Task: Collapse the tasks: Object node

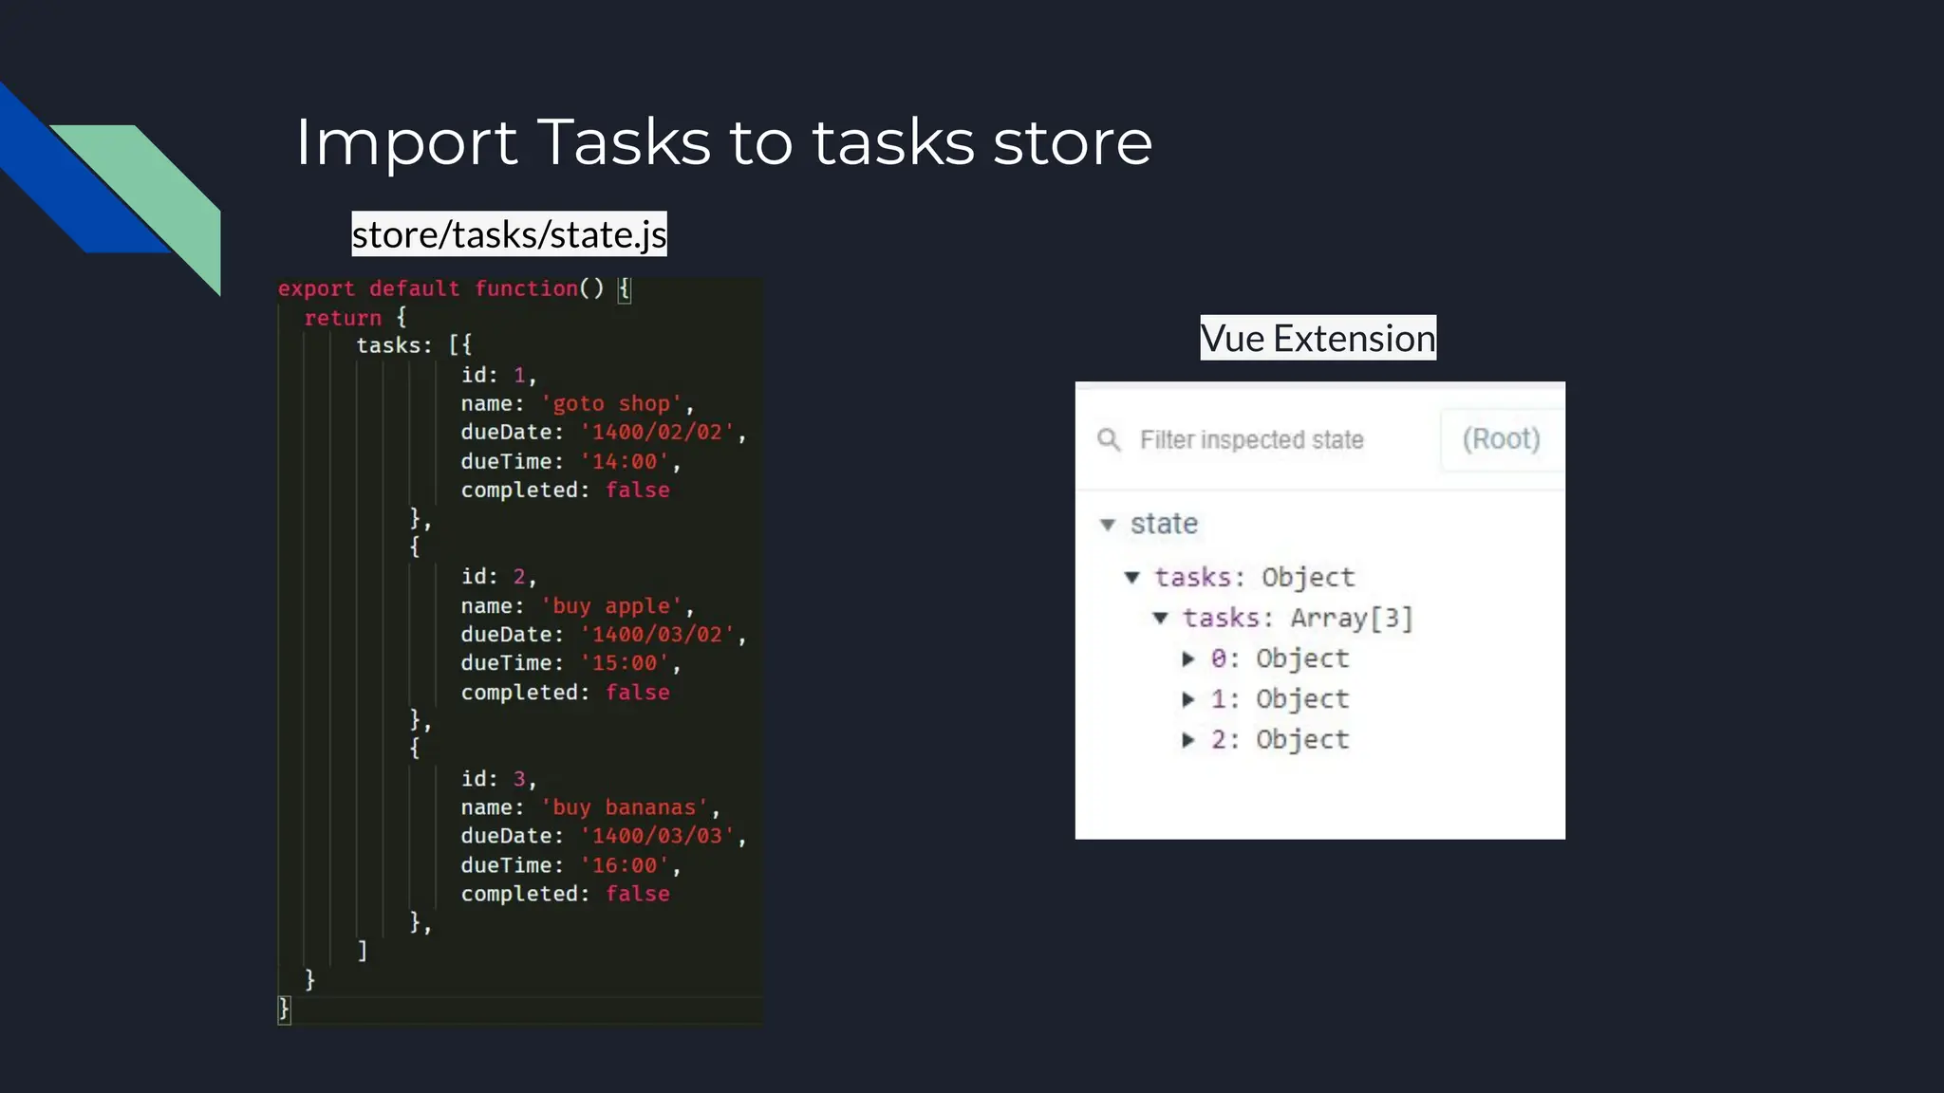Action: tap(1131, 577)
